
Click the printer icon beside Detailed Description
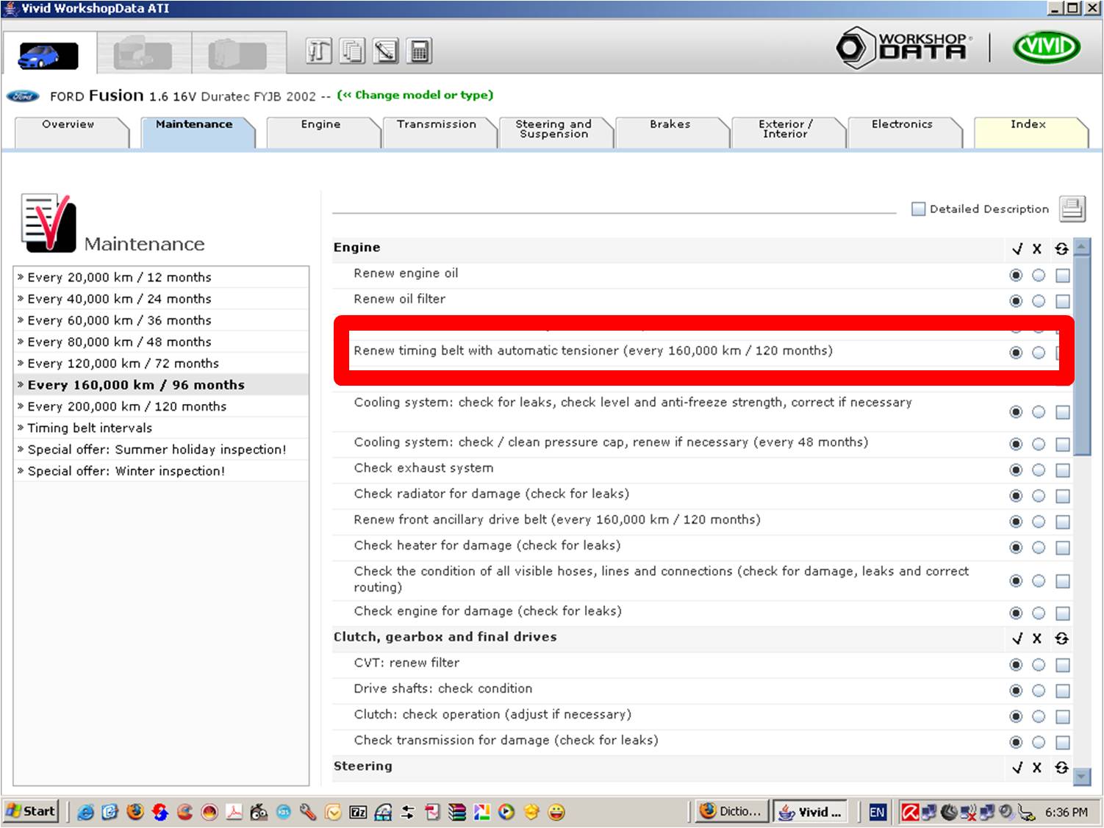tap(1072, 209)
